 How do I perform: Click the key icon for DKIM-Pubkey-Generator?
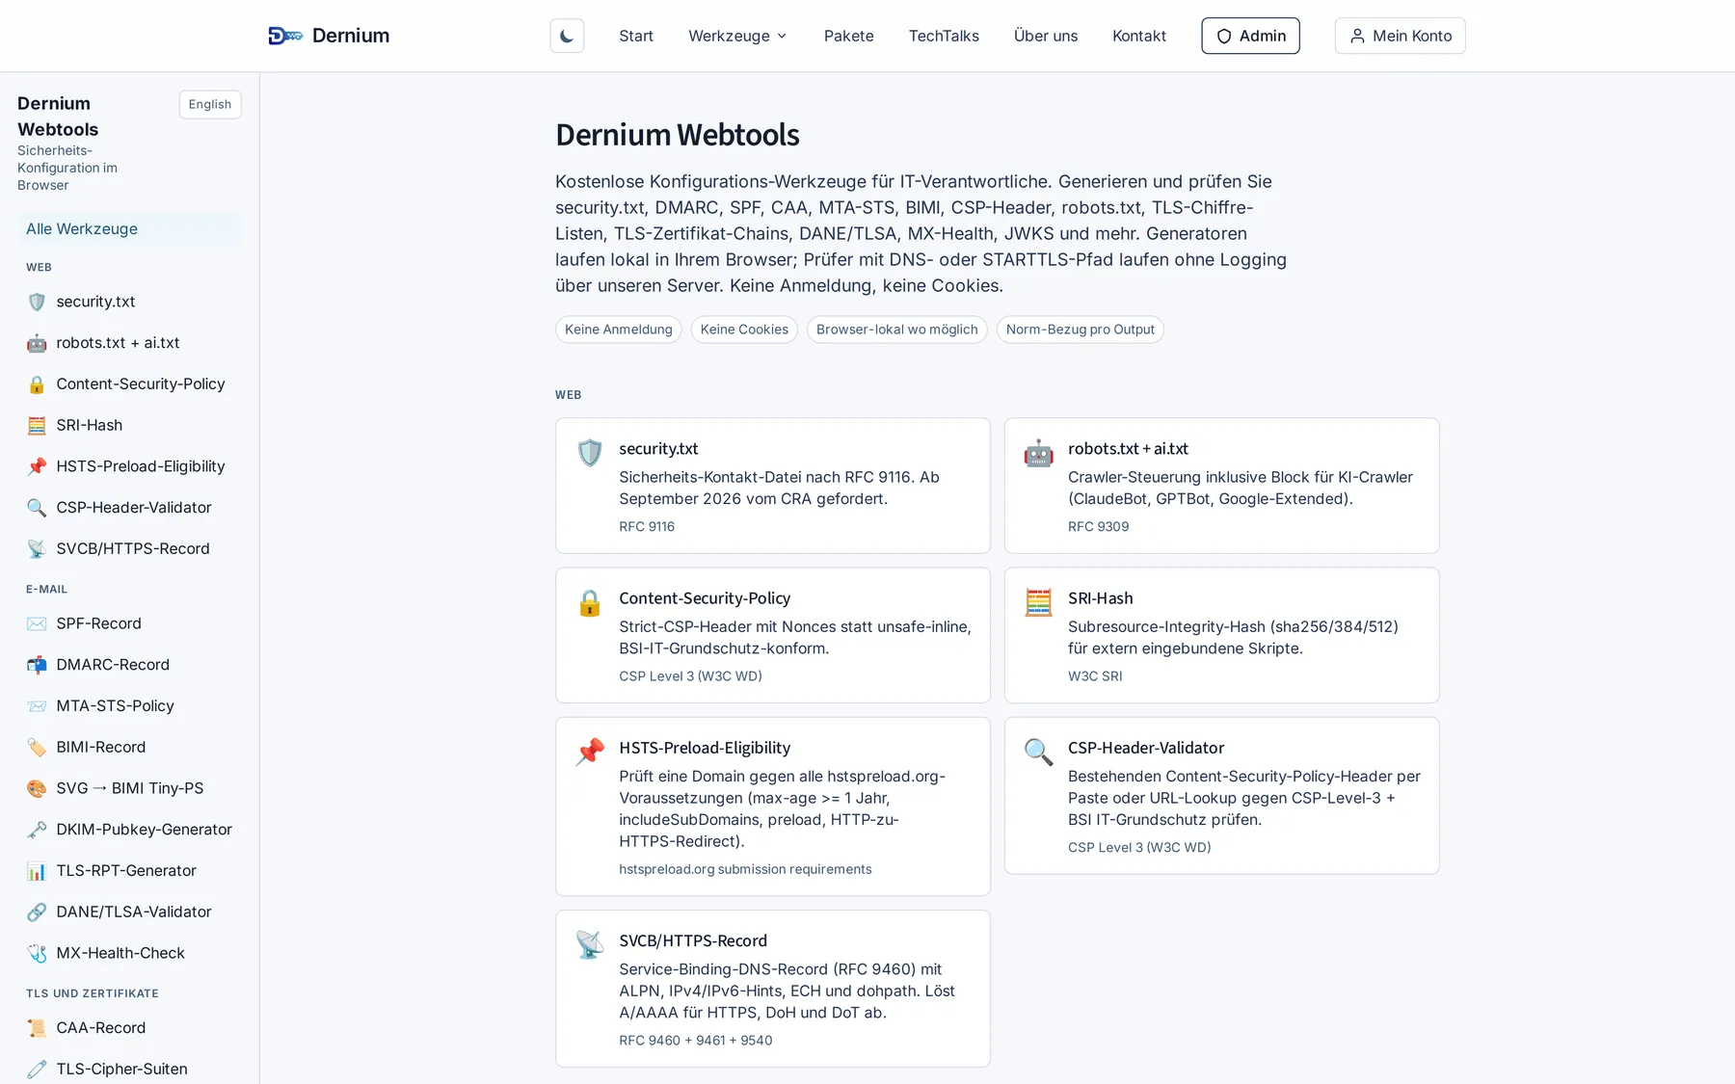coord(37,830)
